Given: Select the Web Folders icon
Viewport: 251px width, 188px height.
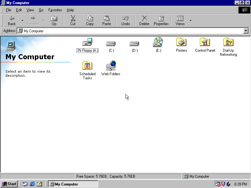Looking at the screenshot, I should pyautogui.click(x=111, y=65).
